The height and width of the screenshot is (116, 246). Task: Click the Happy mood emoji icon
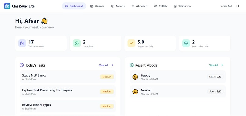click(x=135, y=77)
